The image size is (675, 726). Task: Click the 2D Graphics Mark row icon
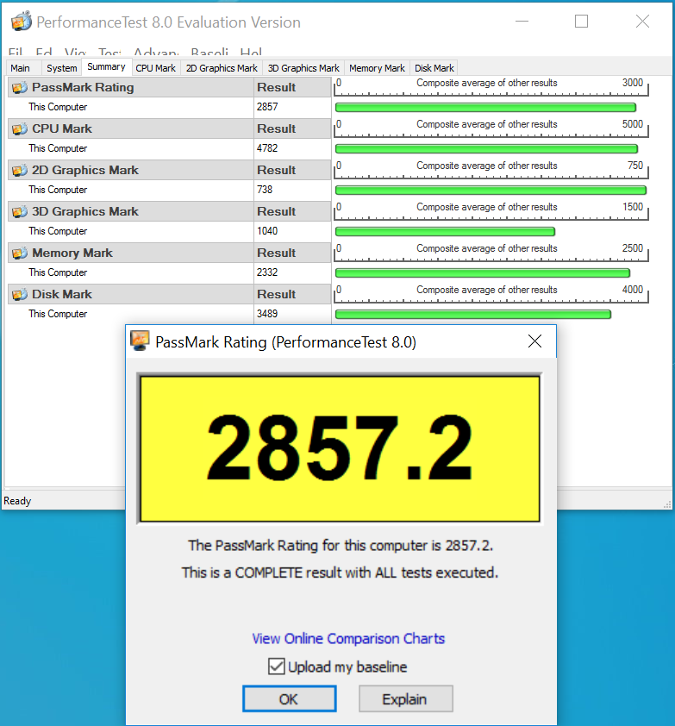pos(20,171)
